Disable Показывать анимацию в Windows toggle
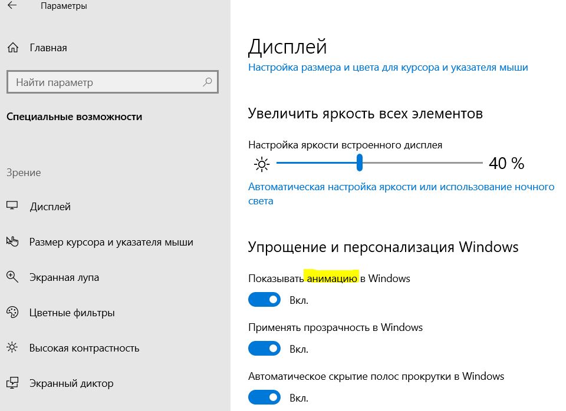Image resolution: width=566 pixels, height=411 pixels. (265, 300)
